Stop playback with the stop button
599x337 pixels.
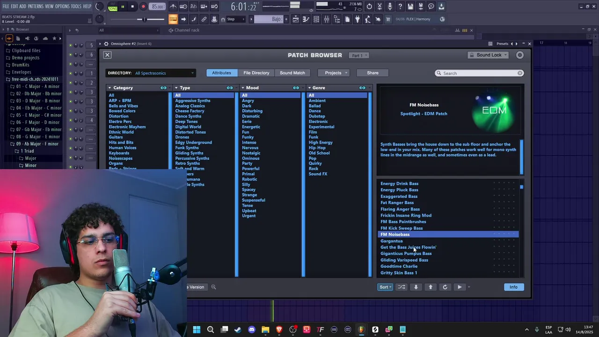tap(132, 7)
